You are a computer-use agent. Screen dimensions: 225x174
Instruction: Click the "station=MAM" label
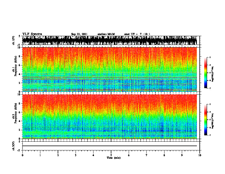pos(106,34)
